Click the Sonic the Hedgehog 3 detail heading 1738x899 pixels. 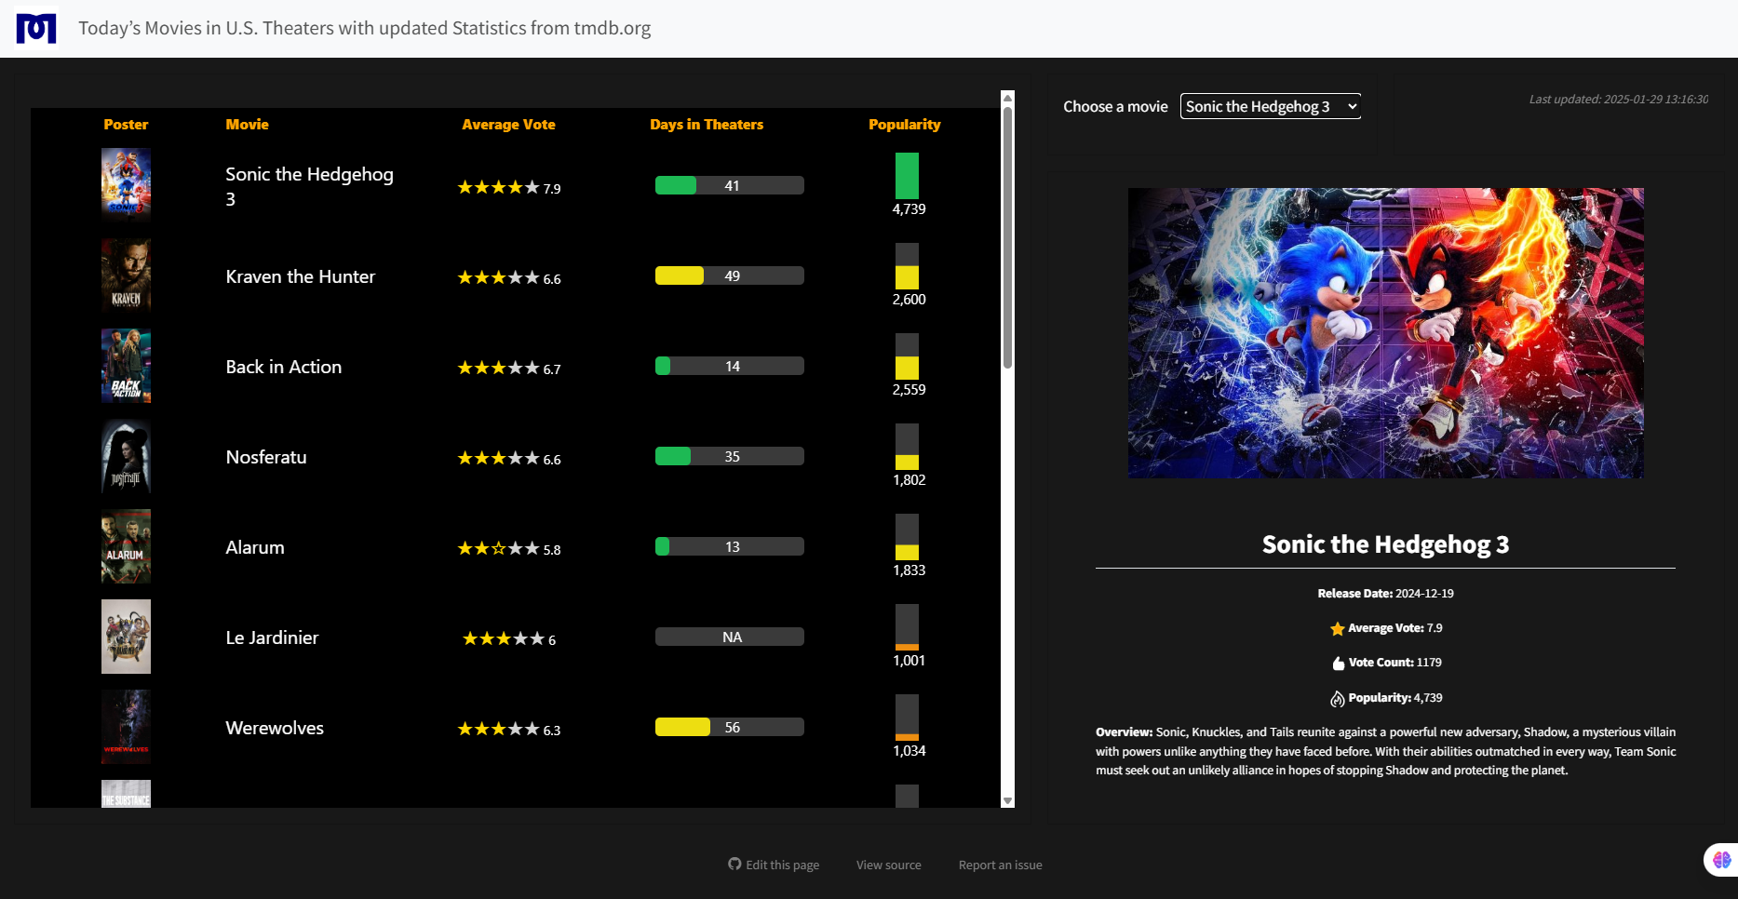click(1385, 544)
